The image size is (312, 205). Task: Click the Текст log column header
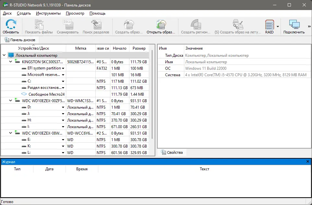coord(204,169)
